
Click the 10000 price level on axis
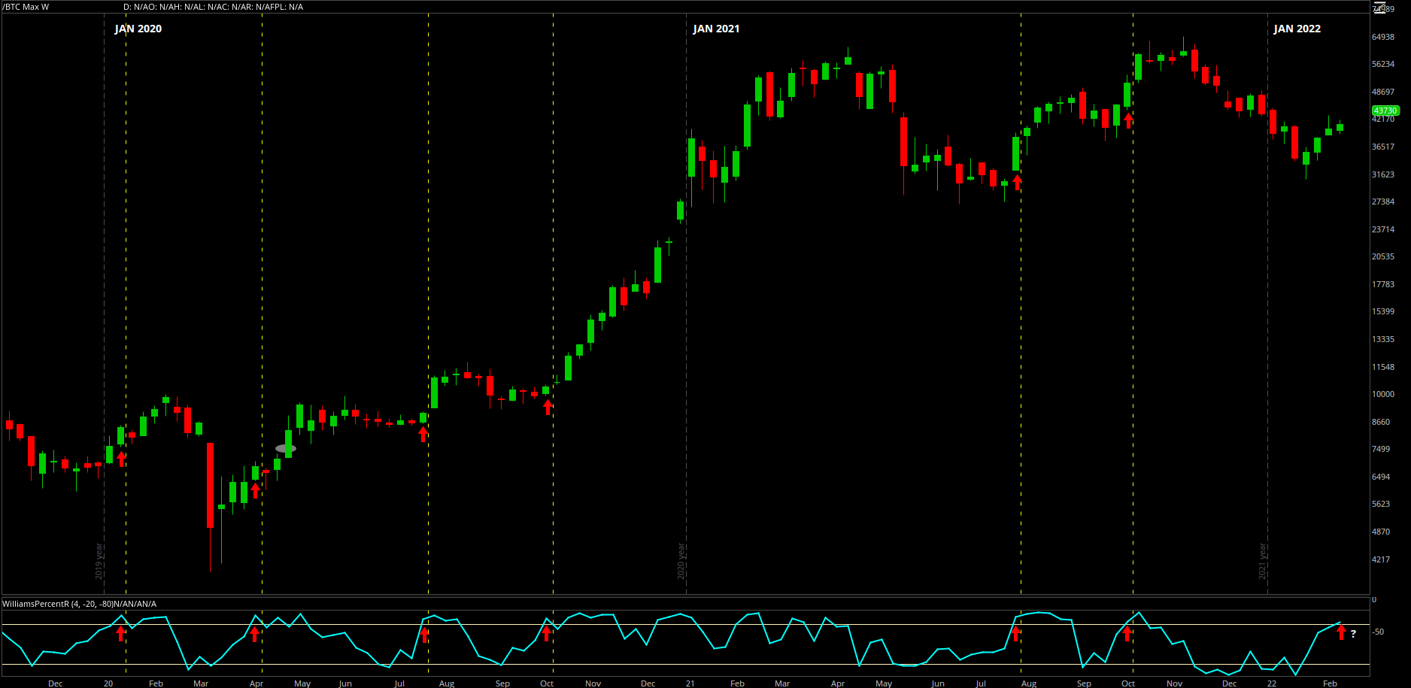coord(1383,394)
